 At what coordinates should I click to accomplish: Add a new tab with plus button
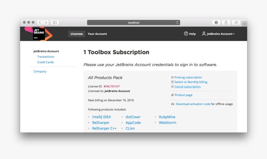[244, 24]
